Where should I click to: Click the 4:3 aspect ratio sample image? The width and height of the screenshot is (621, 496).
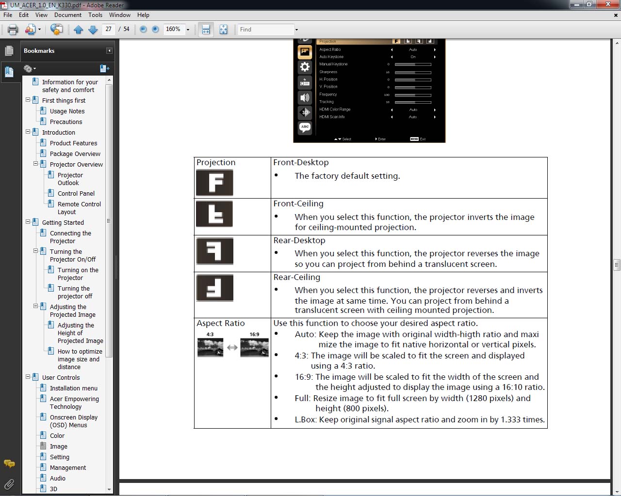tap(210, 348)
